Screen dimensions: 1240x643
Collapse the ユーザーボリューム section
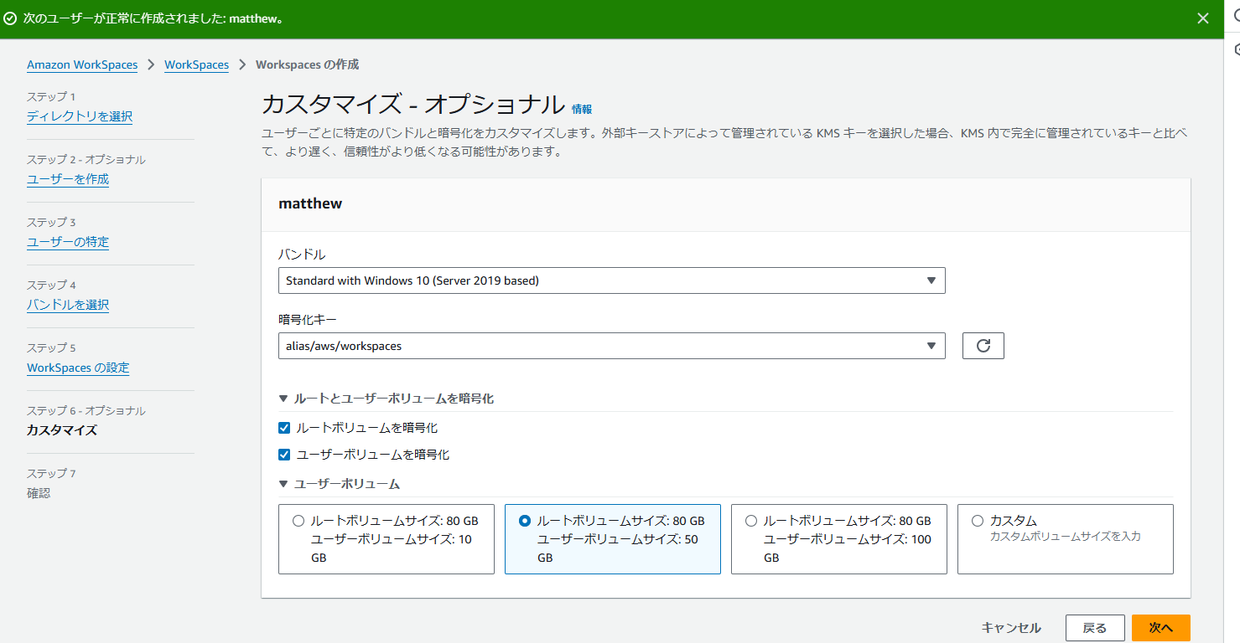coord(283,483)
